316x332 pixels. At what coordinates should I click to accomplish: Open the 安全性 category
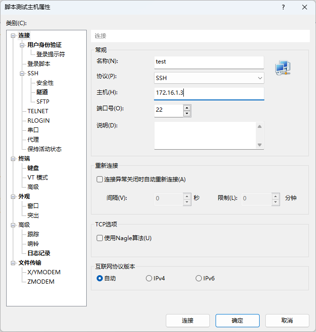click(x=45, y=83)
